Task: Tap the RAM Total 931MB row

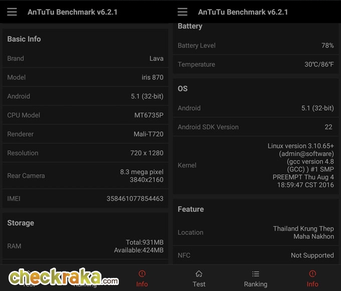Action: pos(85,246)
